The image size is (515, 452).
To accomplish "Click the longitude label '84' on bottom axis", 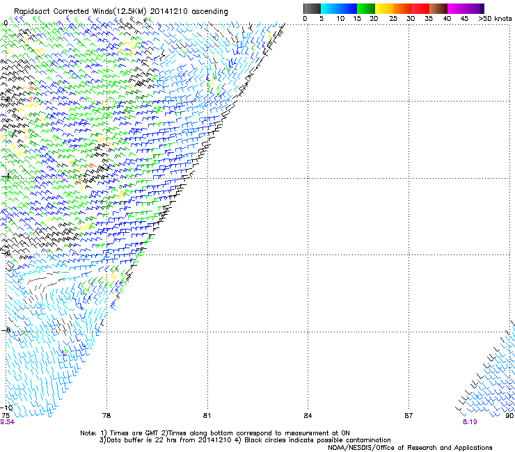I will tap(308, 416).
